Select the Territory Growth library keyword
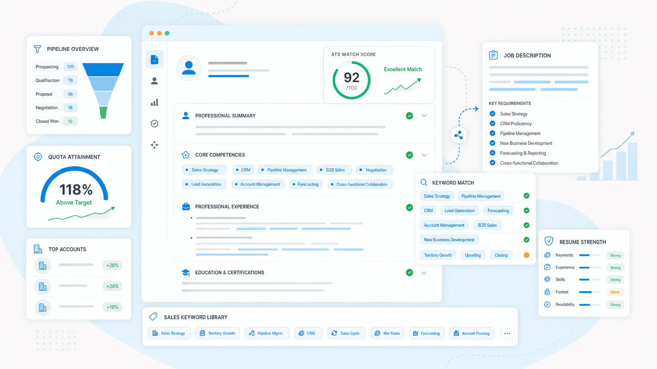 pos(218,333)
